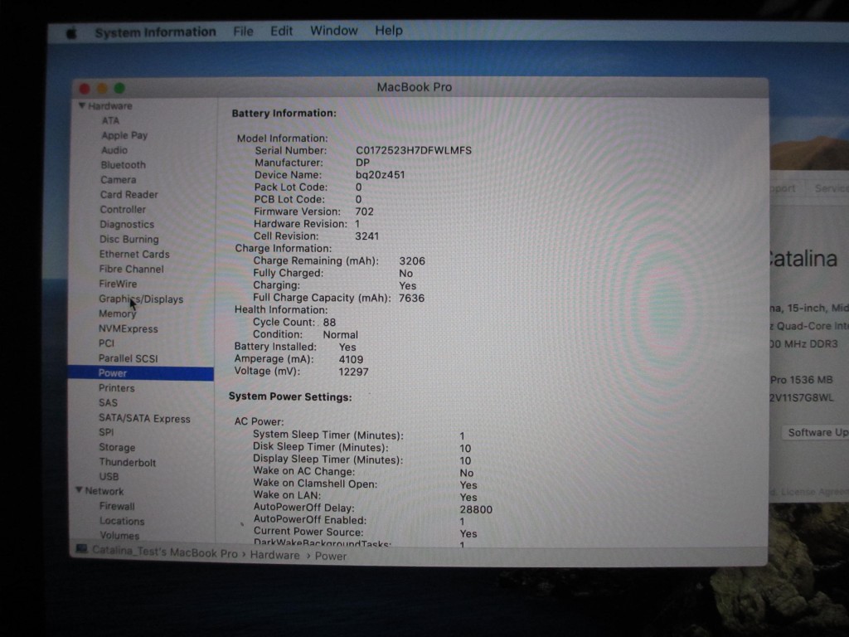Click the full charge capacity value 7636

coord(411,298)
